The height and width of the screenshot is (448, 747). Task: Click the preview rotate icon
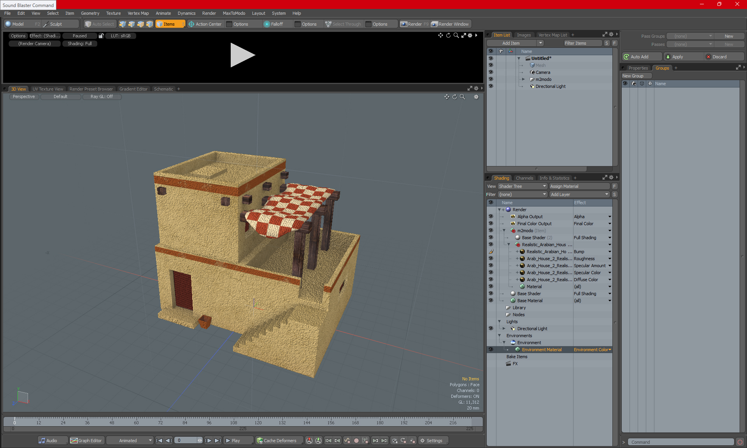click(448, 35)
